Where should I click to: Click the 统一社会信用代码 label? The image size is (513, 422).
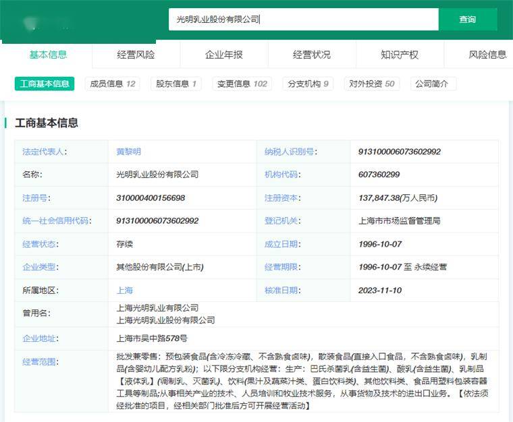point(57,221)
